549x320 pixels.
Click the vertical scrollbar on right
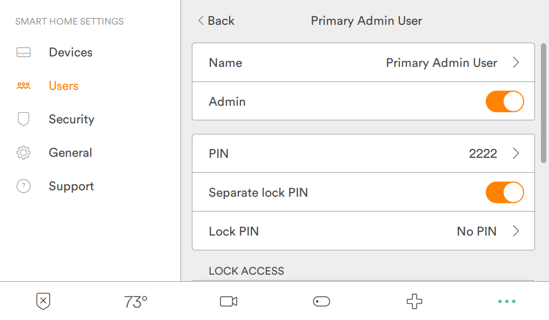click(543, 103)
